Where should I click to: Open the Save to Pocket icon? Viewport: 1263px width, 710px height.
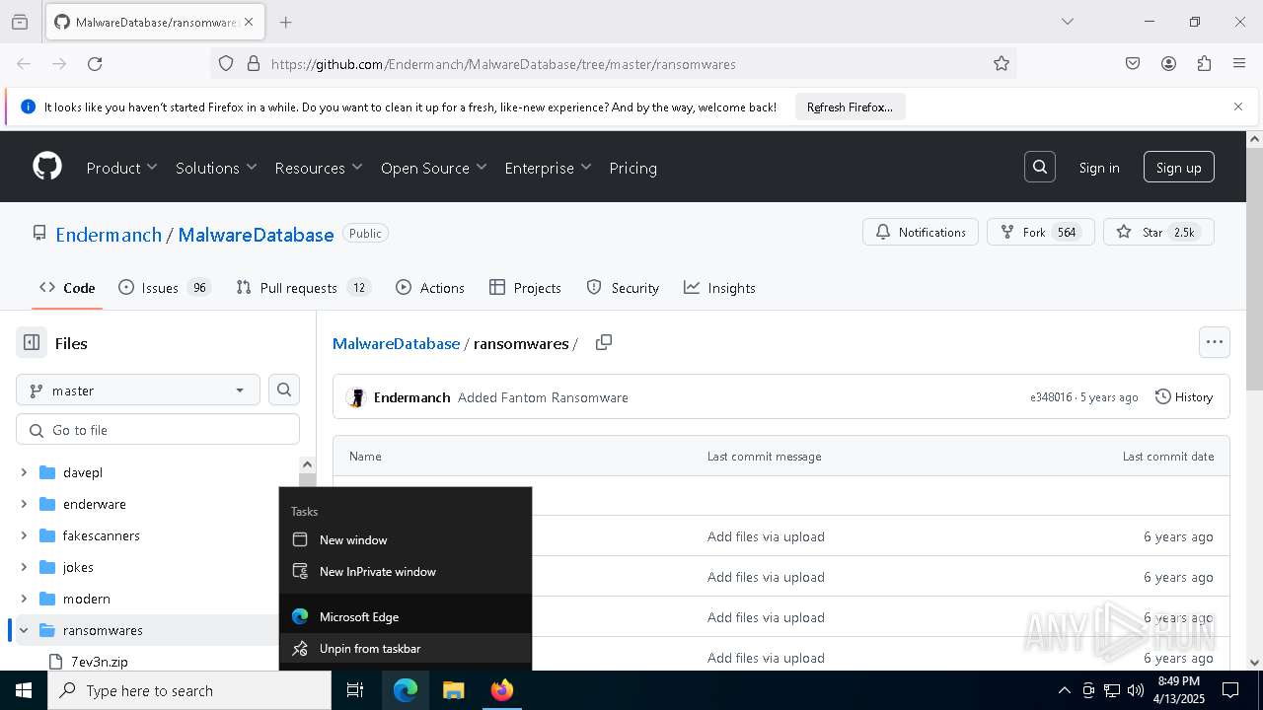[x=1133, y=63]
